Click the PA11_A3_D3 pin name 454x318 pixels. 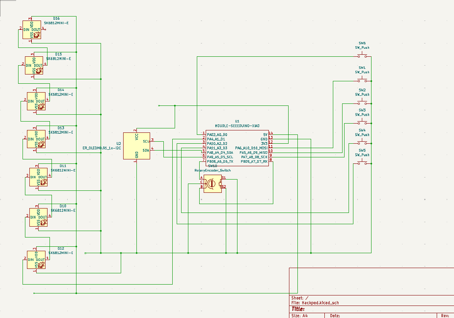[217, 148]
